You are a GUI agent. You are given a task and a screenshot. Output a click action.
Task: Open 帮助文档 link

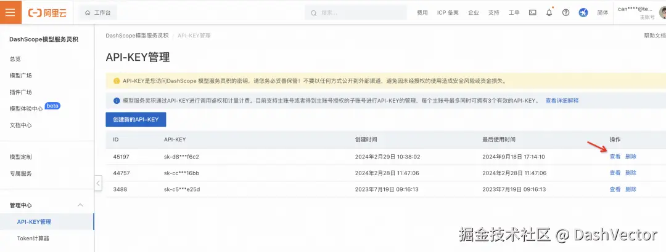654,36
